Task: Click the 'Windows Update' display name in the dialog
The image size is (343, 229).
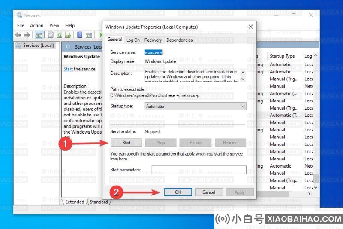Action: 160,61
